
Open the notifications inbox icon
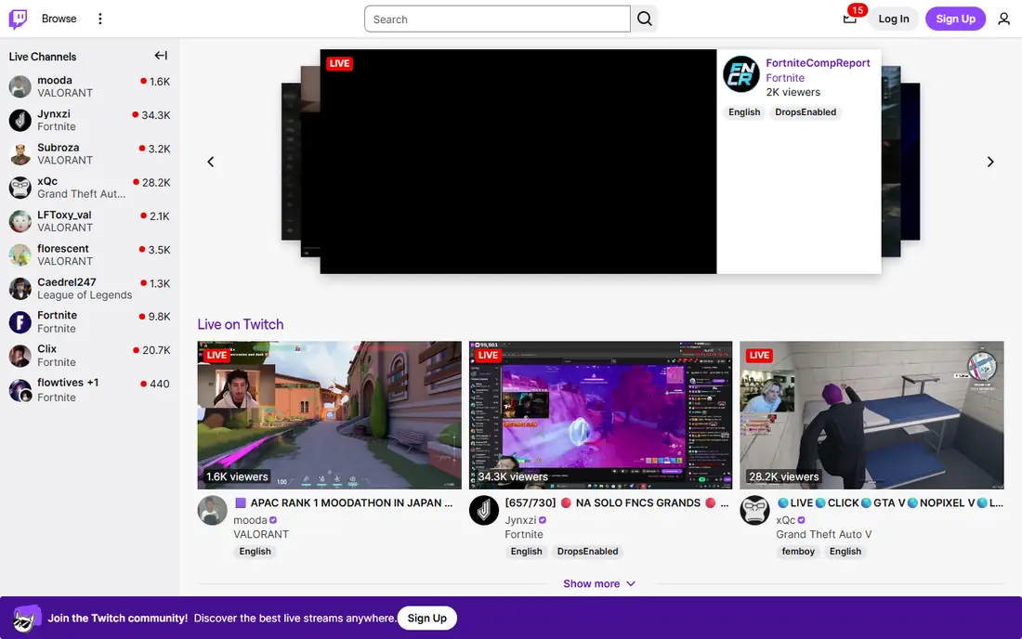click(x=849, y=19)
